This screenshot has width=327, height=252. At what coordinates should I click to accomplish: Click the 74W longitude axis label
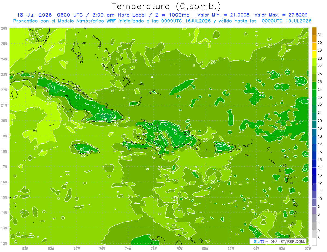(128, 248)
